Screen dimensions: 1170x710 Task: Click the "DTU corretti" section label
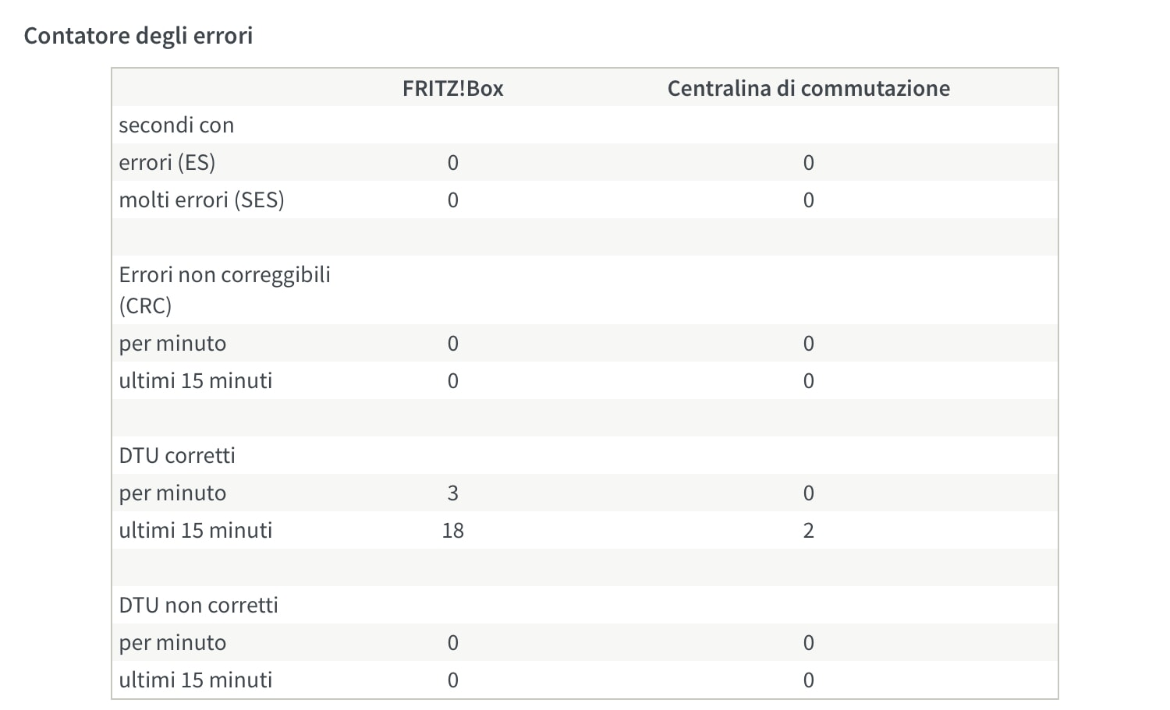pyautogui.click(x=177, y=456)
